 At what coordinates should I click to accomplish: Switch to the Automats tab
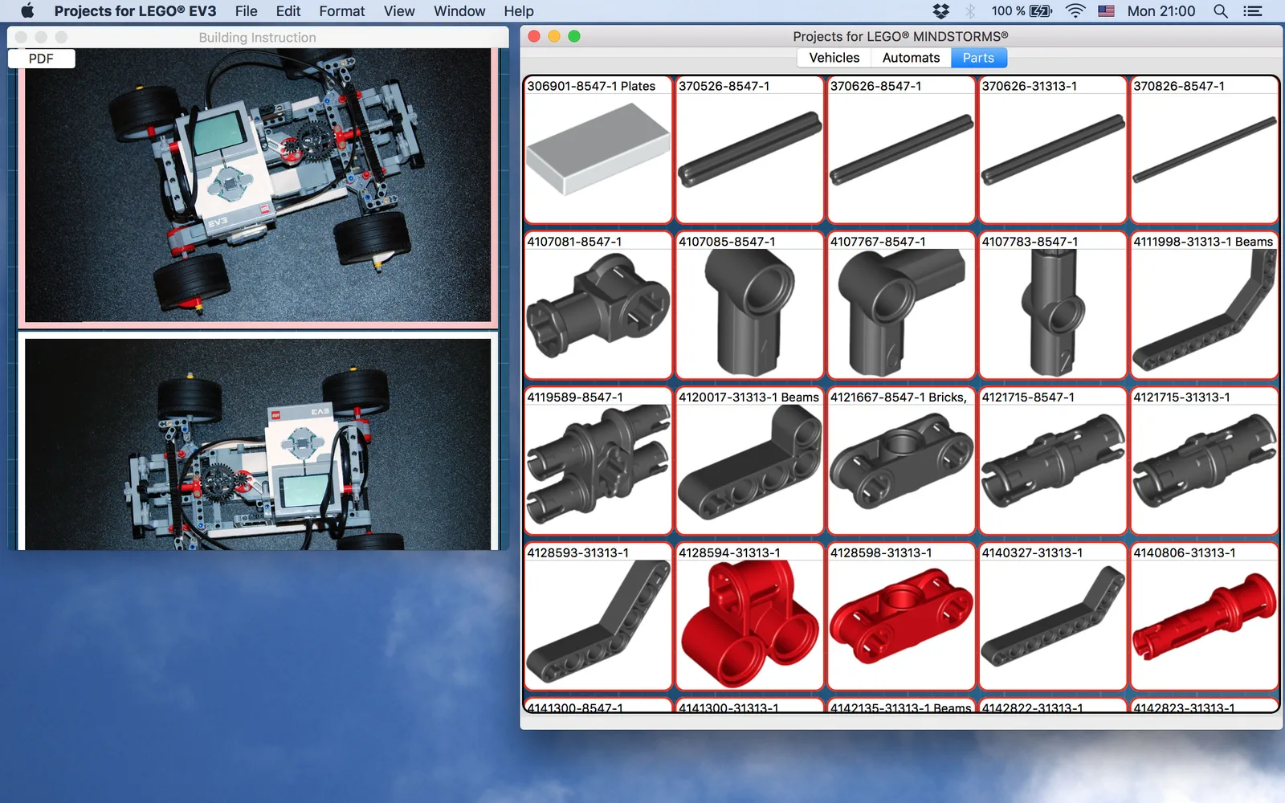pyautogui.click(x=911, y=58)
